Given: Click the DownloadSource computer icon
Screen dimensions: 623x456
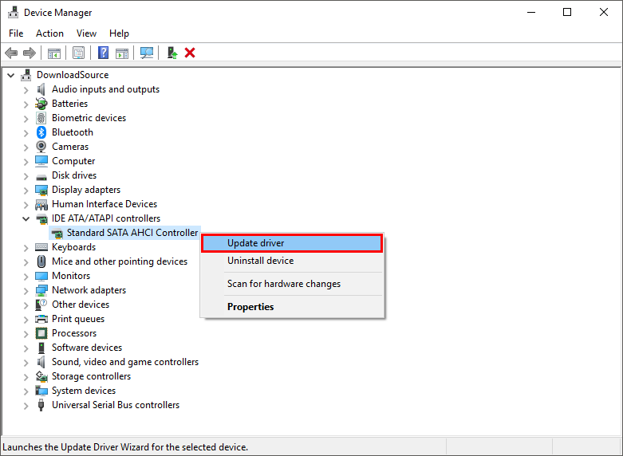Looking at the screenshot, I should pyautogui.click(x=26, y=75).
